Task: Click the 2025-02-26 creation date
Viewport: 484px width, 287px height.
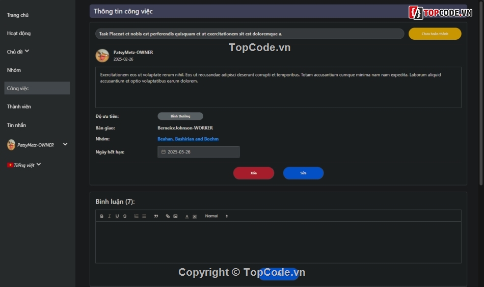Action: pyautogui.click(x=123, y=59)
